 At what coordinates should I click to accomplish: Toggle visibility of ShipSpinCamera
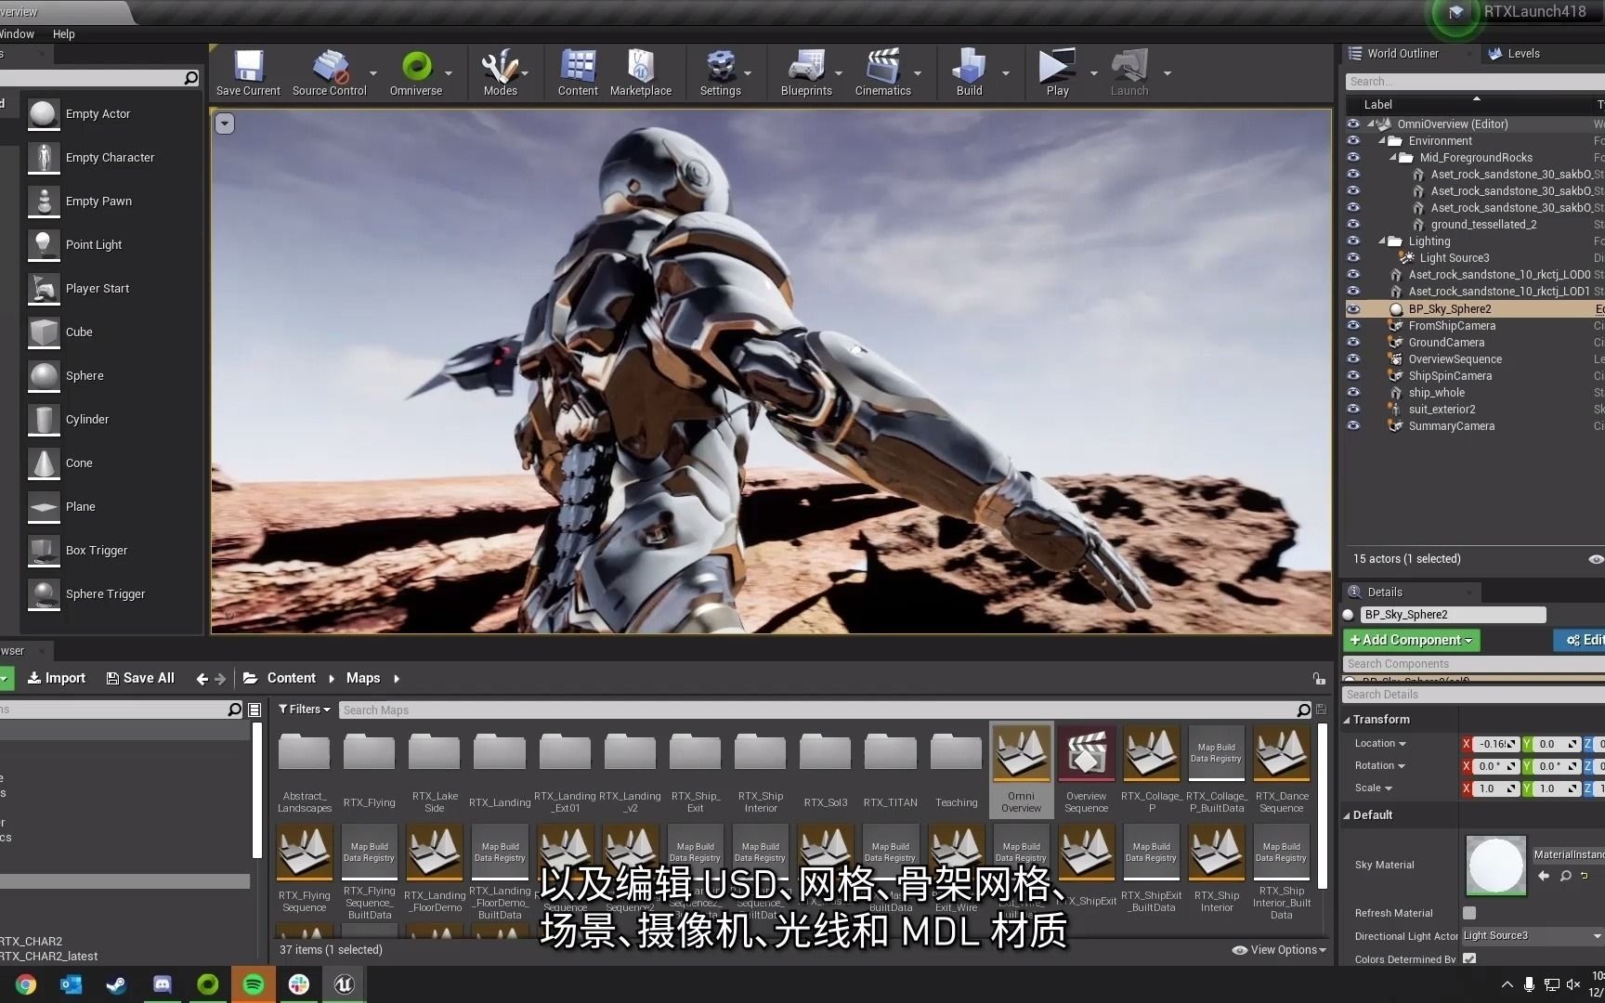pos(1353,376)
